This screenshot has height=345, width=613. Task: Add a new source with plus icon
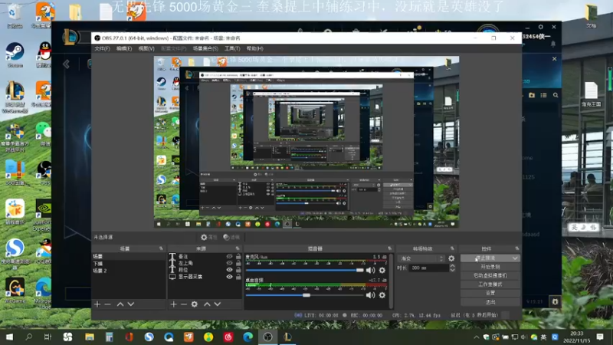pos(174,304)
